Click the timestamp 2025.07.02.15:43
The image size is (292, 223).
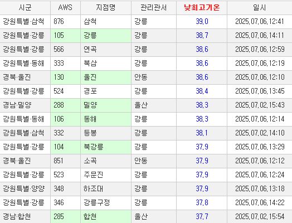260,105
